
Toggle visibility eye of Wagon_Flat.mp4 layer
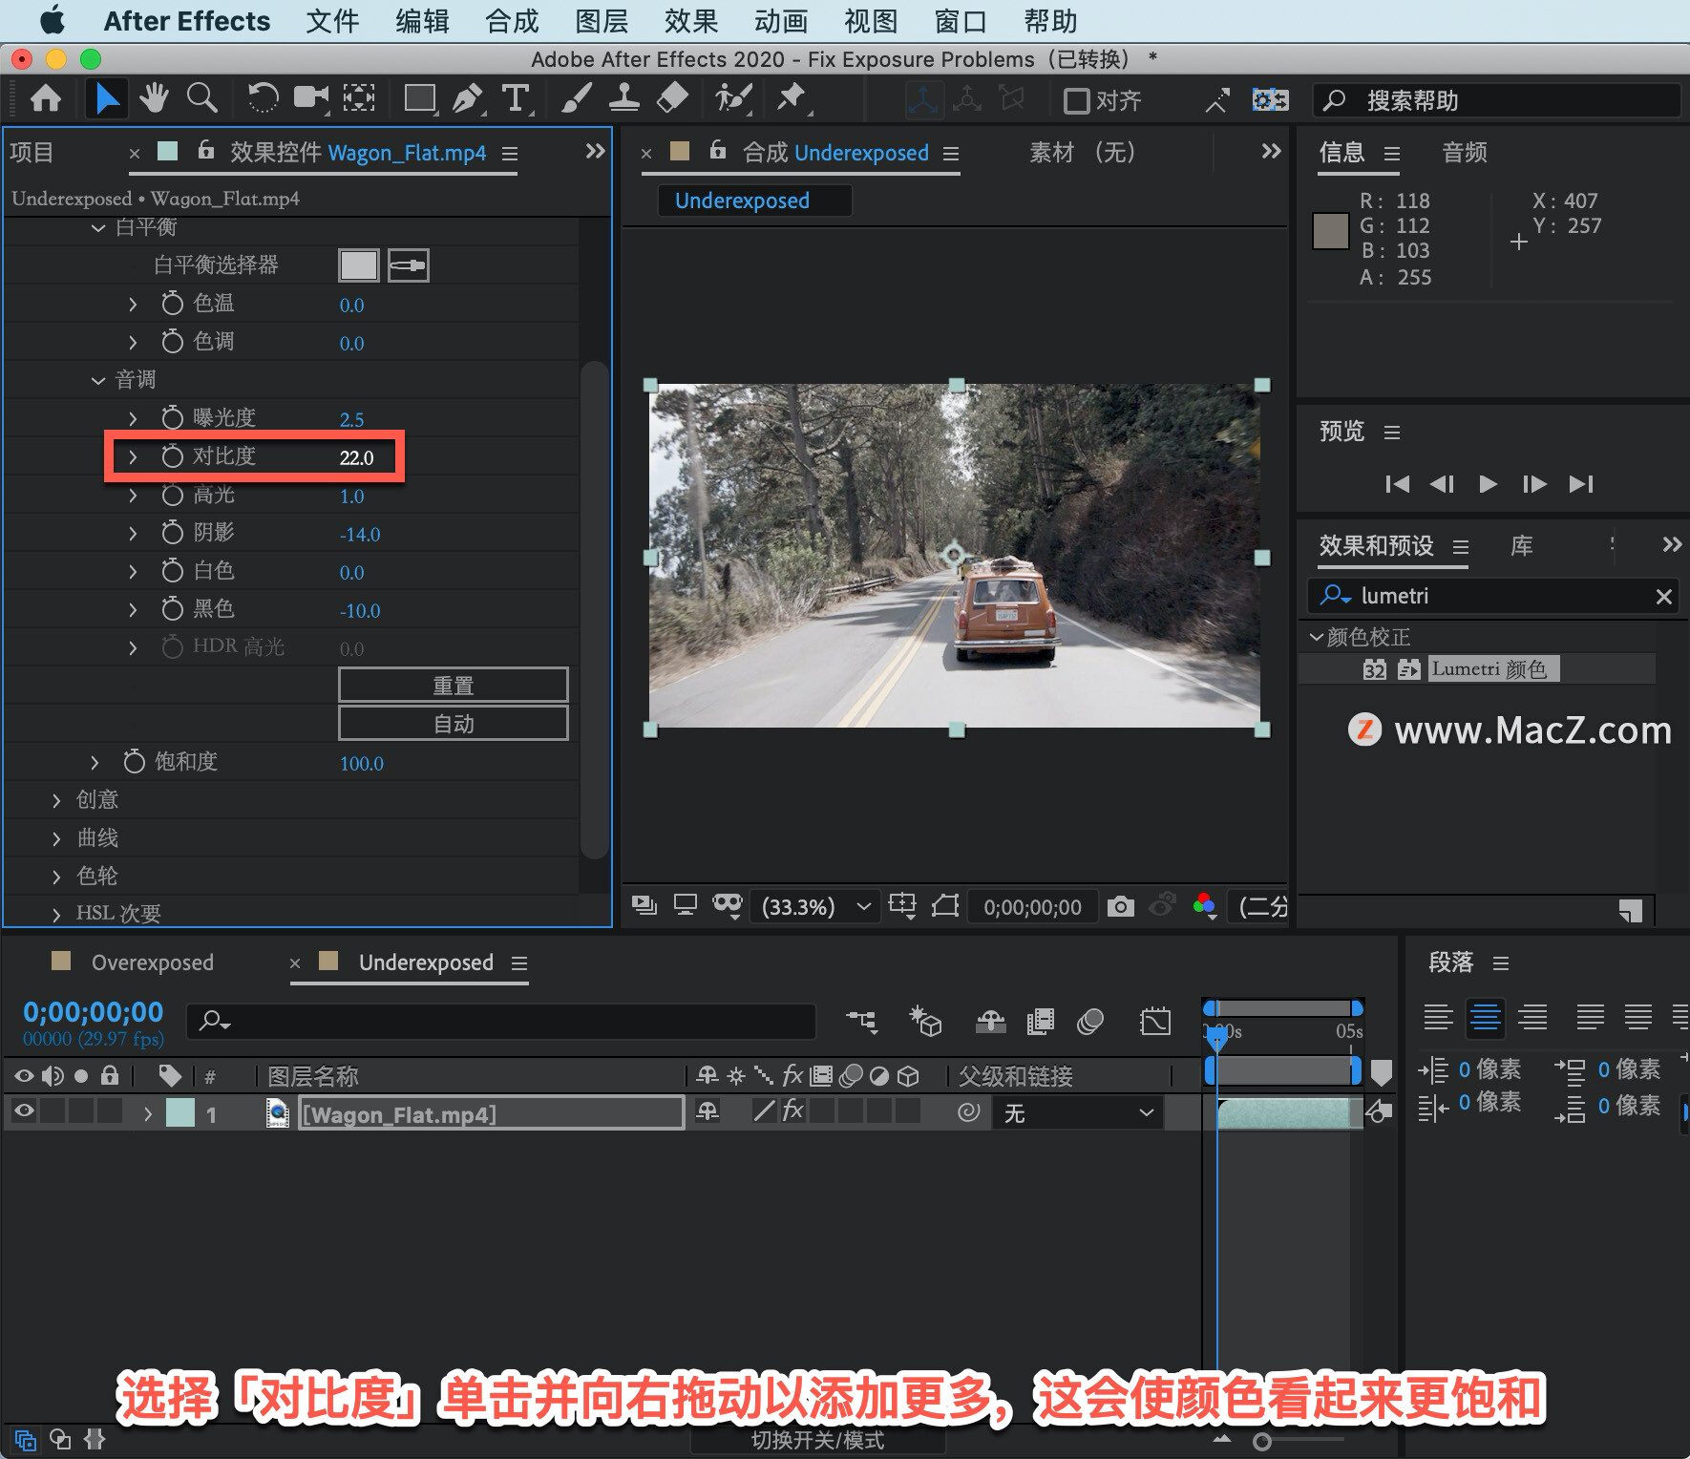(x=24, y=1111)
